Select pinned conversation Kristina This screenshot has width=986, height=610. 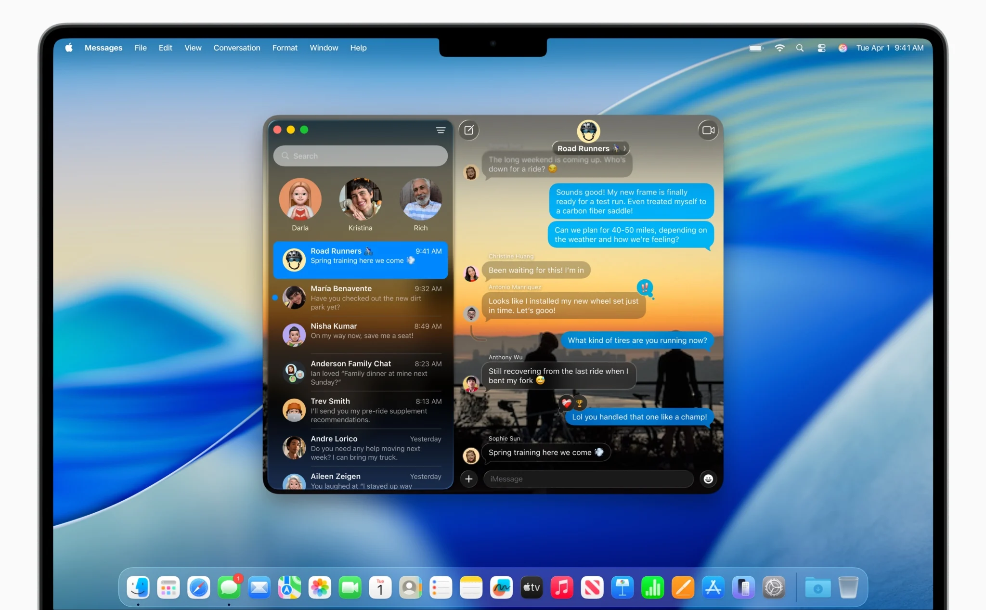pos(361,205)
